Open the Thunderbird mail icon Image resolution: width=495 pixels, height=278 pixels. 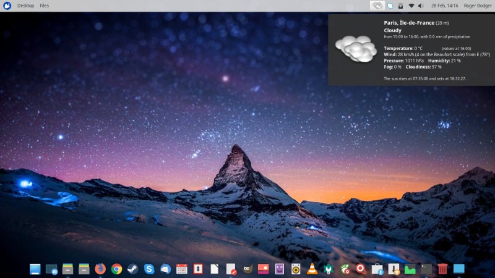point(165,269)
